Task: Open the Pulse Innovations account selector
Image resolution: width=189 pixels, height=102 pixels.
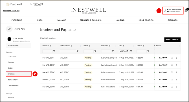Action: click(173, 11)
